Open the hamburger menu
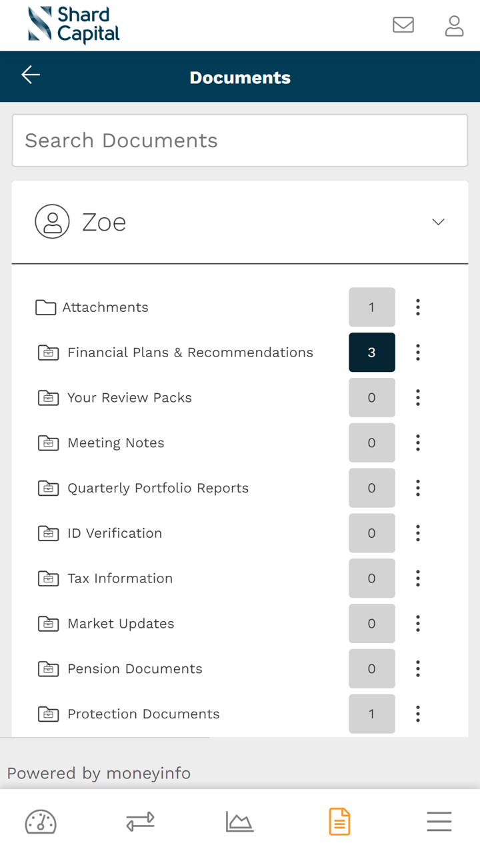The width and height of the screenshot is (480, 853). (x=439, y=822)
